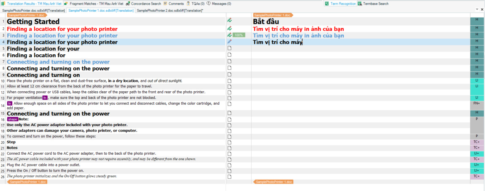The height and width of the screenshot is (191, 485).
Task: Click not-translated icon of segment 13
Action: point(229,98)
